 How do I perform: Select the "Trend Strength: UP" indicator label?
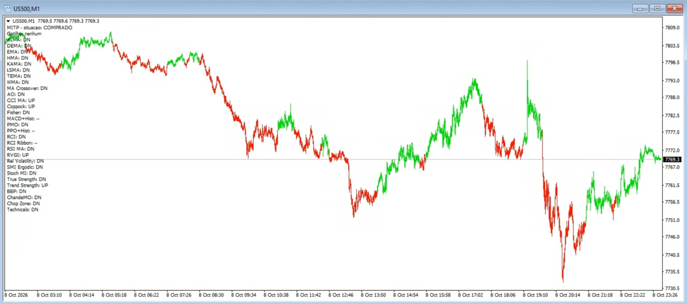point(27,186)
